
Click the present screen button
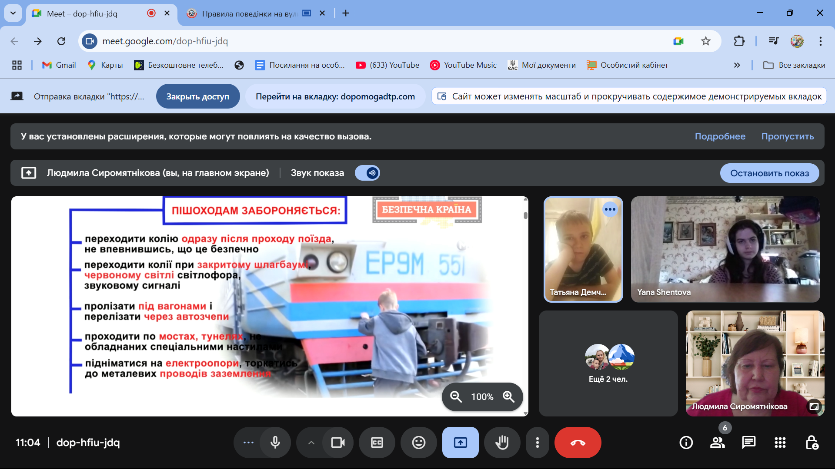(x=460, y=443)
